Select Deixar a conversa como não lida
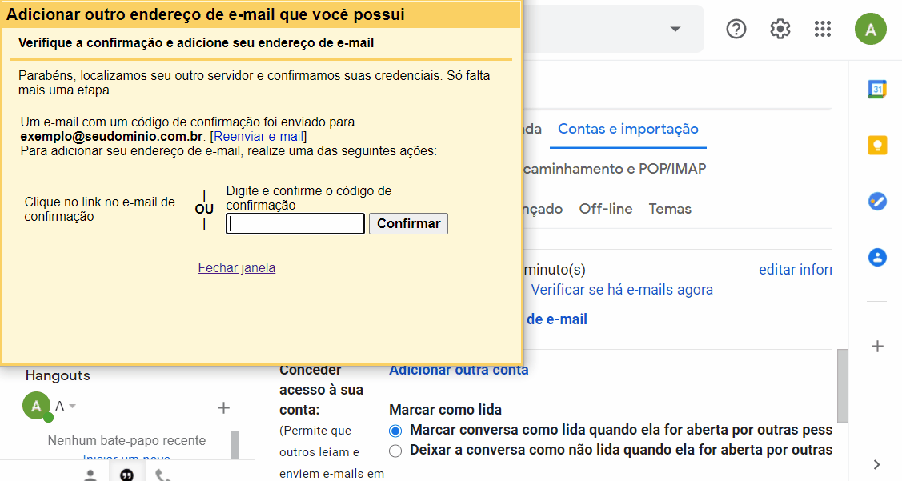Screen dimensions: 902x481 [395, 451]
